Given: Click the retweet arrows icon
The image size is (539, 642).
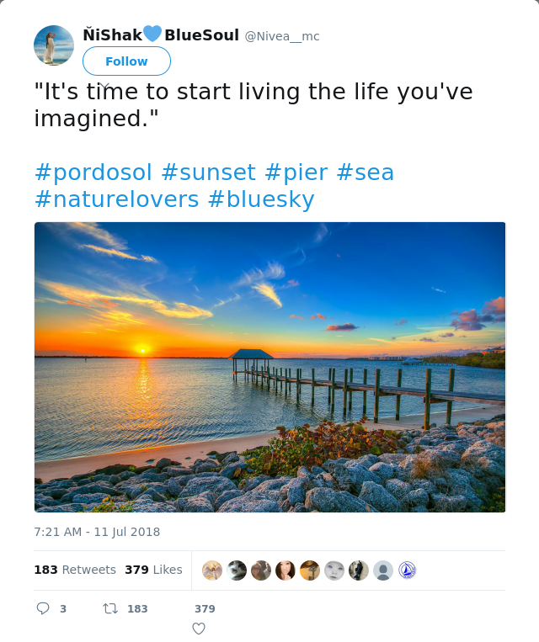Looking at the screenshot, I should coord(110,609).
